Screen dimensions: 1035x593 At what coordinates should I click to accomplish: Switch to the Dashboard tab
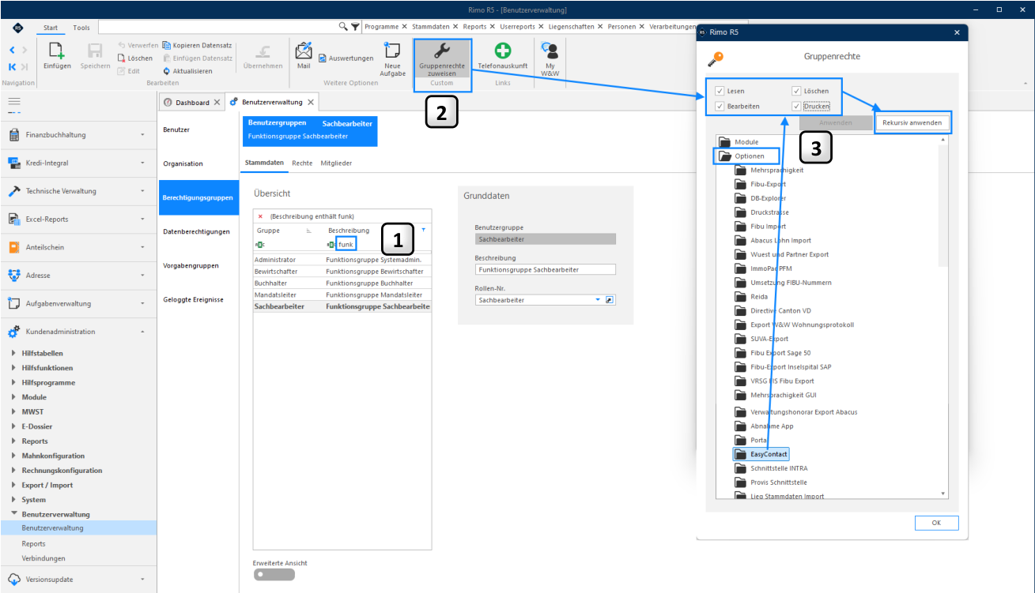coord(192,103)
